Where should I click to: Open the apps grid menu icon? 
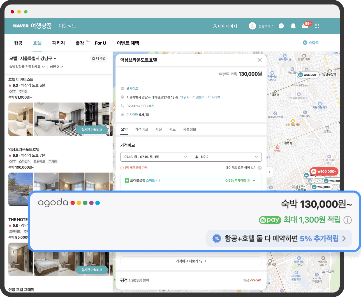click(317, 26)
